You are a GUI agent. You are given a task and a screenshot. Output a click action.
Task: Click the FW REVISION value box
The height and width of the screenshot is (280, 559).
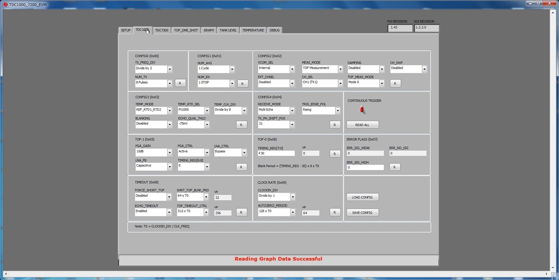tap(400, 28)
